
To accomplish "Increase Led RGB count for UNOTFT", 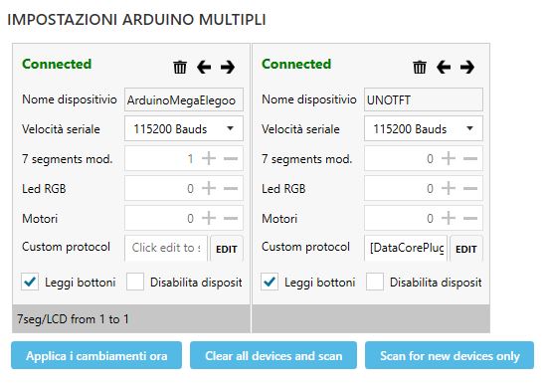I will 449,188.
